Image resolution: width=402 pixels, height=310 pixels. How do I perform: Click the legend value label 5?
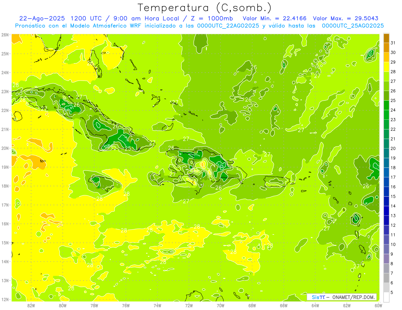coord(392,292)
